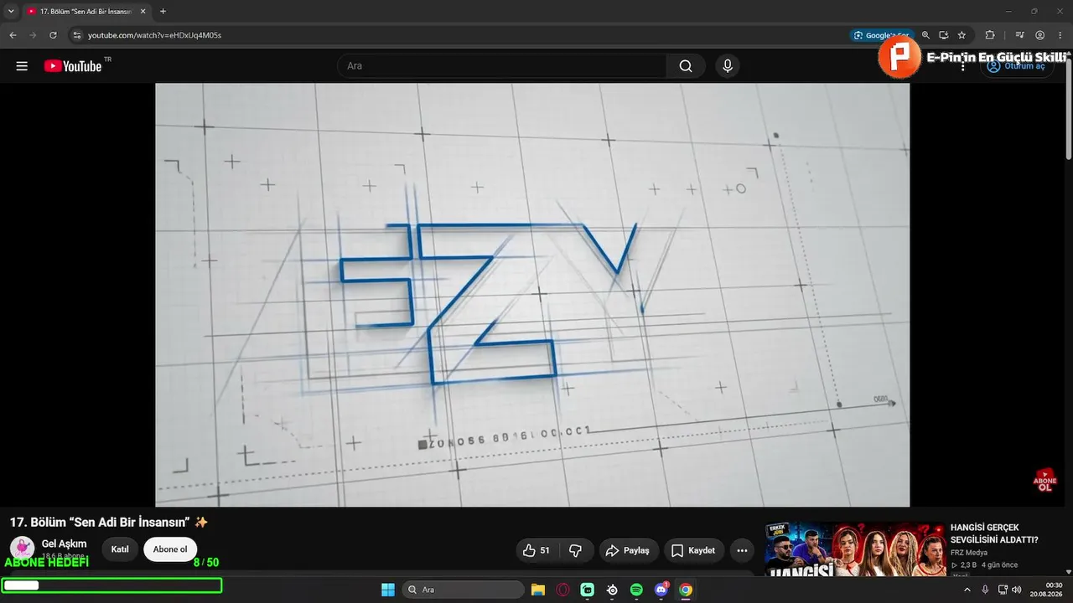Open File Explorer from the taskbar
Image resolution: width=1073 pixels, height=603 pixels.
[538, 590]
